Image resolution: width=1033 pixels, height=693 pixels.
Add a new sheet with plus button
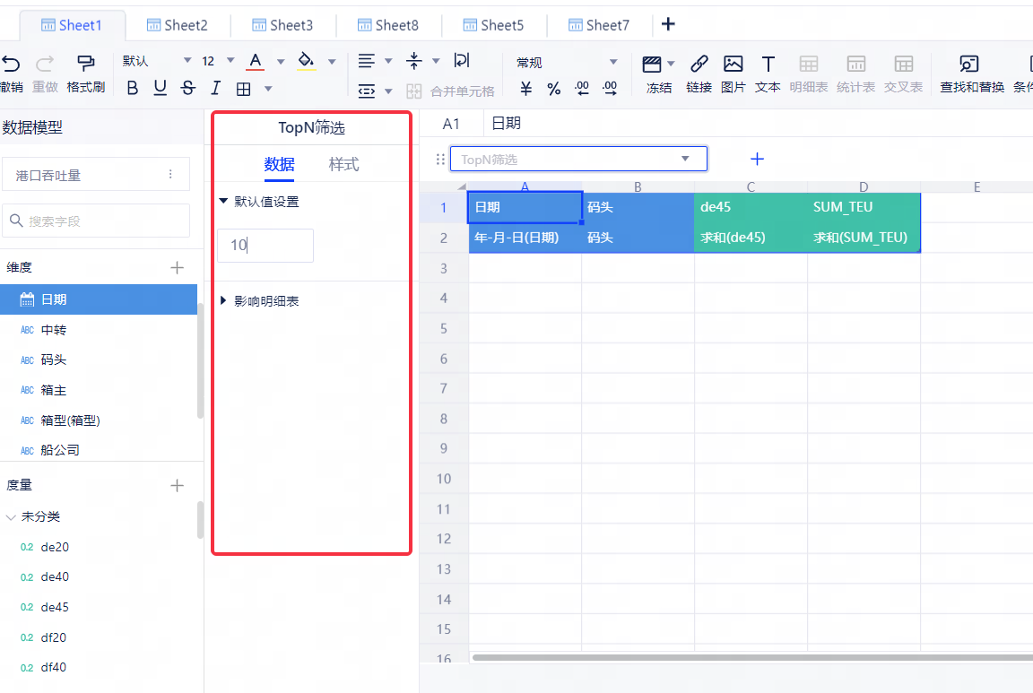(668, 24)
